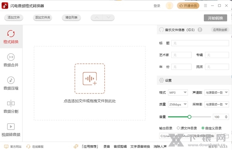Image resolution: width=232 pixels, height=150 pixels.
Task: Click the volume value 100 field
Action: pyautogui.click(x=218, y=117)
